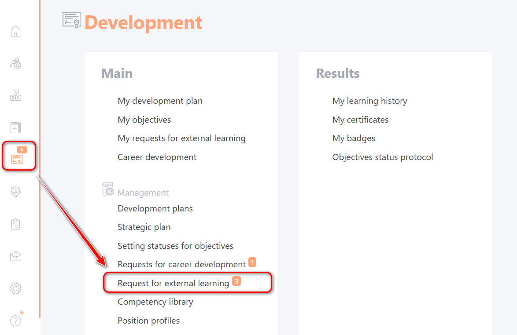Open Objectives status protocol
517x335 pixels.
click(x=382, y=157)
